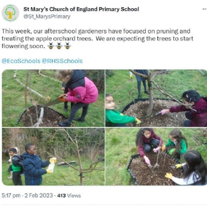Viewport: 207px width, 207px height.
Task: Click the last bee emoji
Action: point(67,46)
